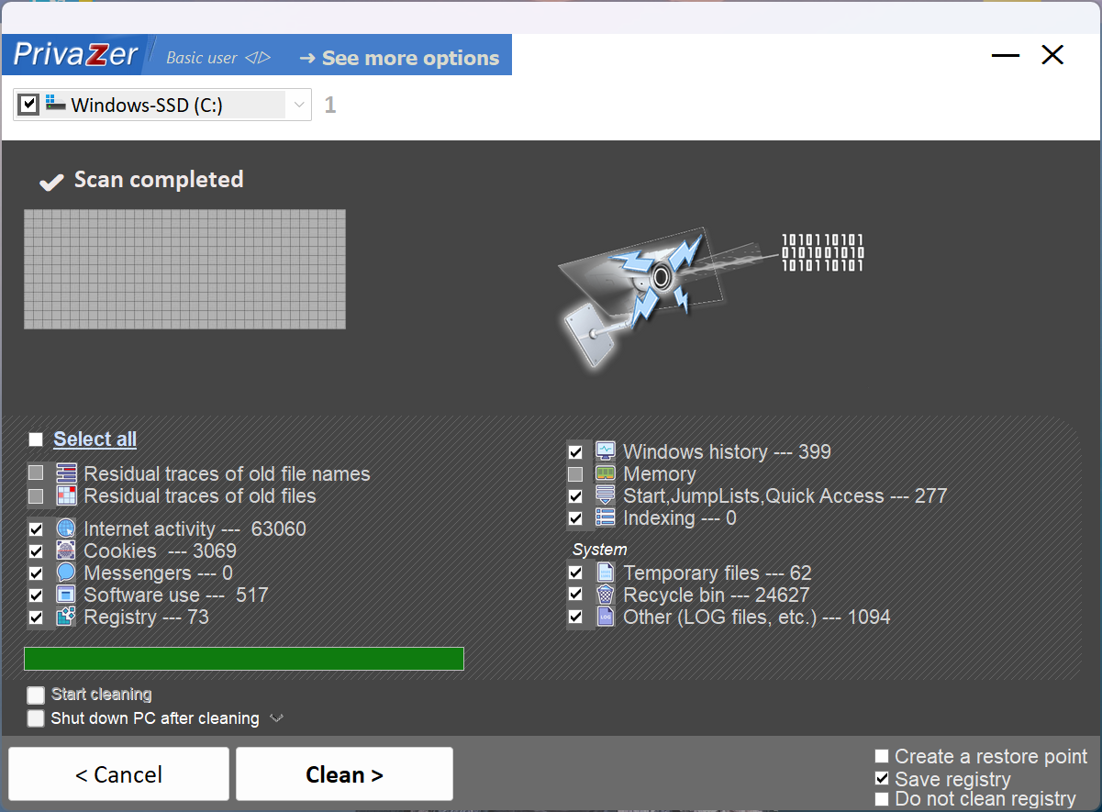Uncheck the Software use checkbox

(36, 595)
